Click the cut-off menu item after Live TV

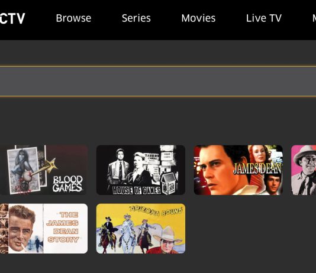tap(314, 18)
